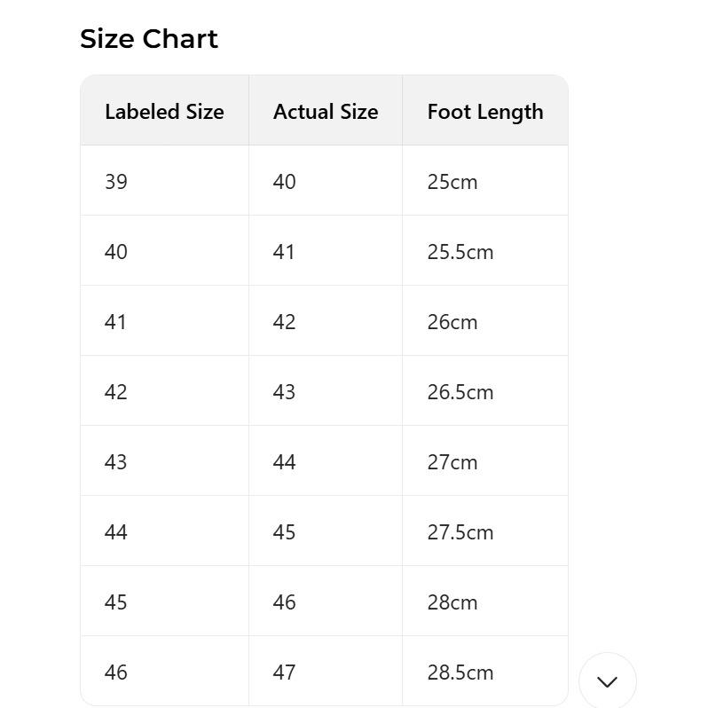Click actual size 47 cell
The width and height of the screenshot is (708, 708).
[284, 673]
